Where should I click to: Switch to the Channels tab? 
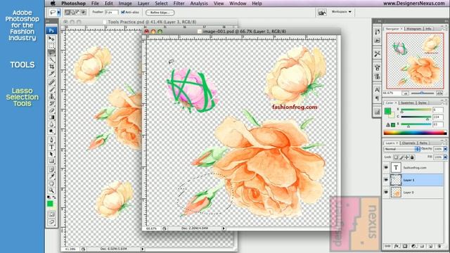(x=409, y=143)
